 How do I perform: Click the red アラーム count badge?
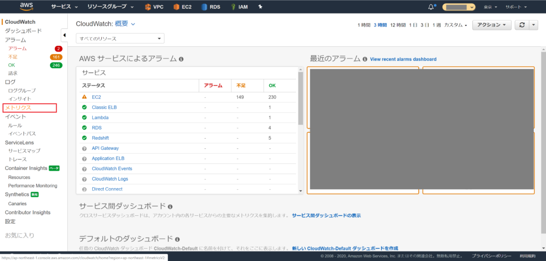[59, 48]
